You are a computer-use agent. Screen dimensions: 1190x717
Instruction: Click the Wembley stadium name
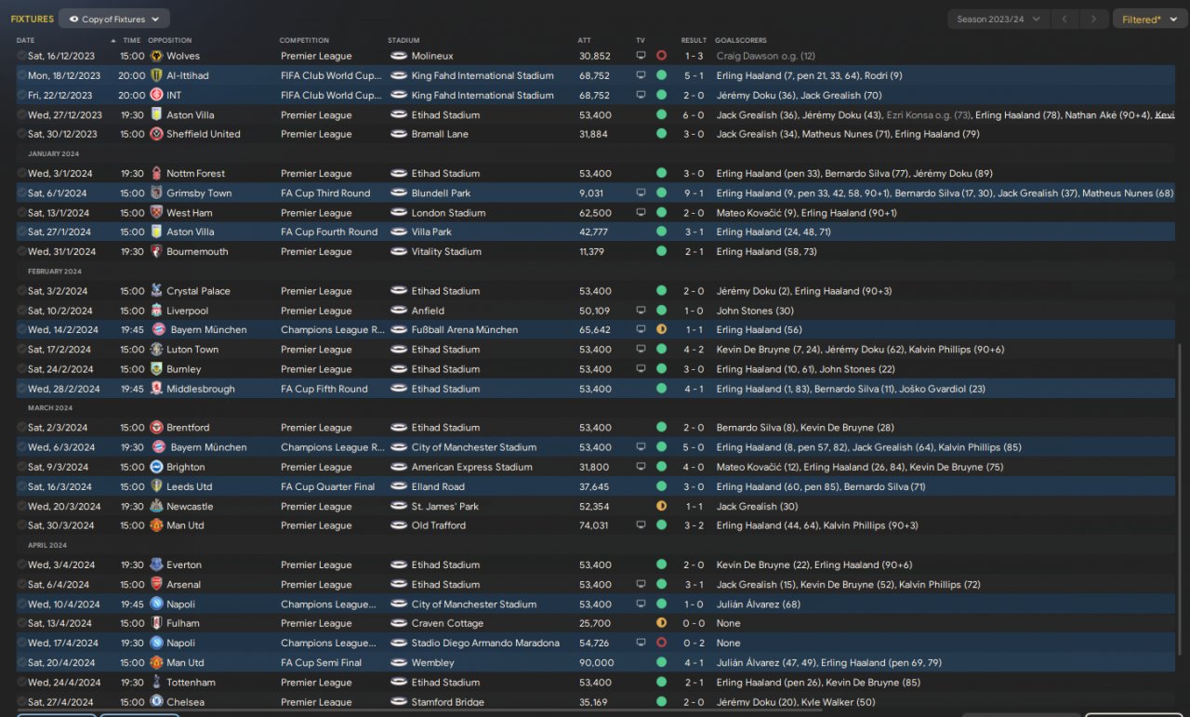433,663
